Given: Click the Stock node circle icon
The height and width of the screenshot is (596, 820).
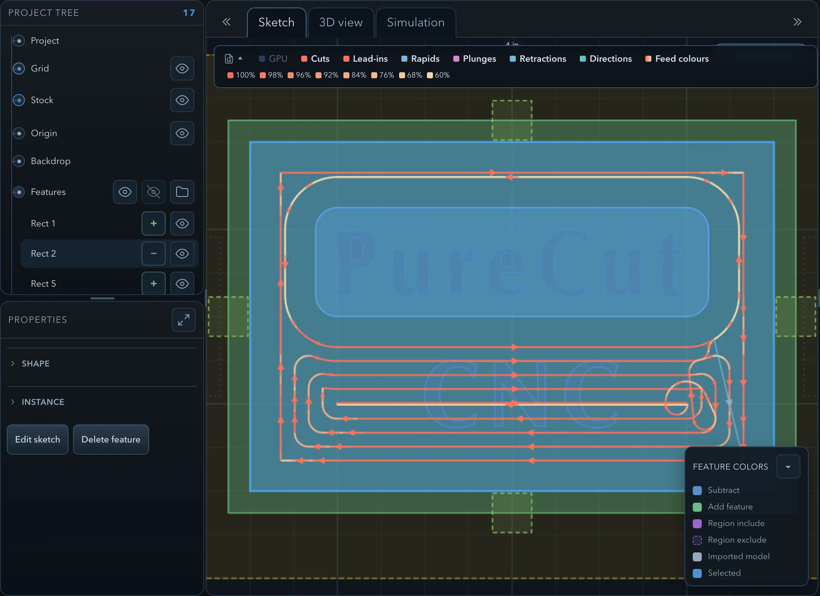Looking at the screenshot, I should click(x=19, y=100).
